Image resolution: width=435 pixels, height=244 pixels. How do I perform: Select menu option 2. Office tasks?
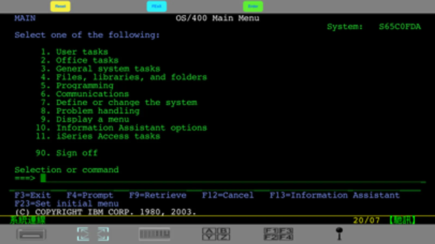coord(79,60)
